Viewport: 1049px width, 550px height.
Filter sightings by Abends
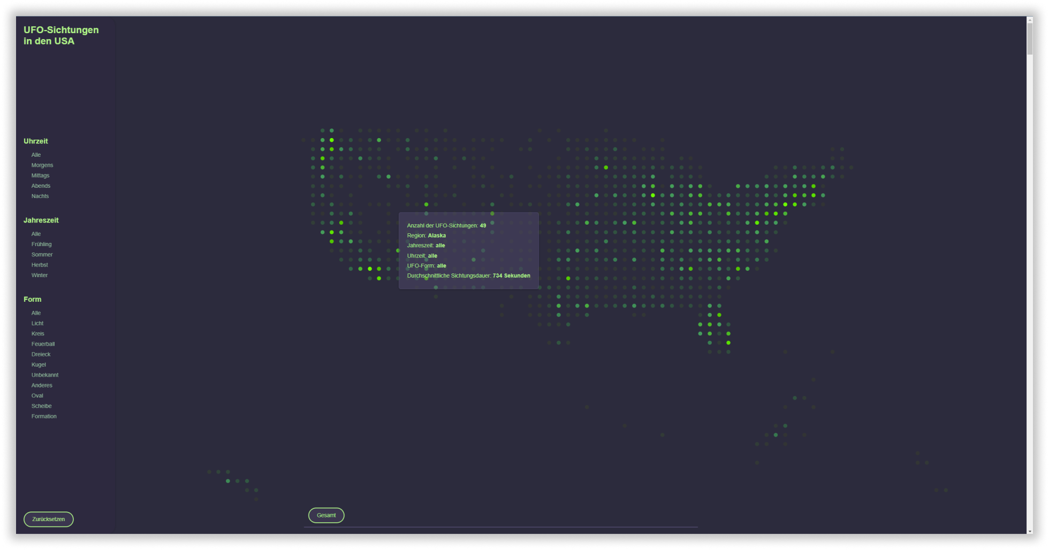pos(41,186)
